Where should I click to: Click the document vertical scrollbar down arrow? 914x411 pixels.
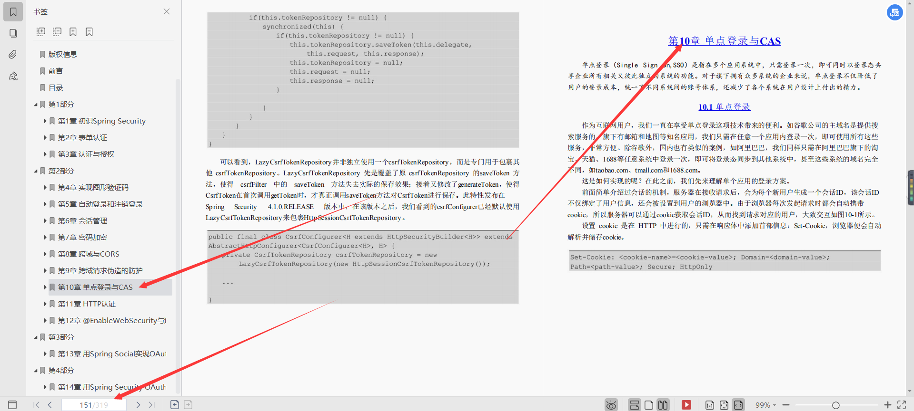pos(910,392)
